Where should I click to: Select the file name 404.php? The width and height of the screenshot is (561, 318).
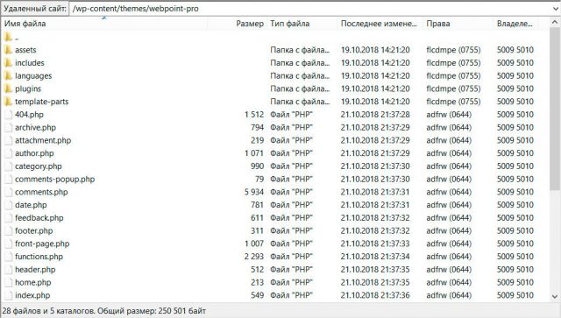(x=29, y=115)
